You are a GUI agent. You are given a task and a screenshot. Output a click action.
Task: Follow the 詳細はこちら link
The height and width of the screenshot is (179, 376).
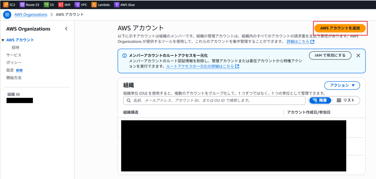click(298, 42)
